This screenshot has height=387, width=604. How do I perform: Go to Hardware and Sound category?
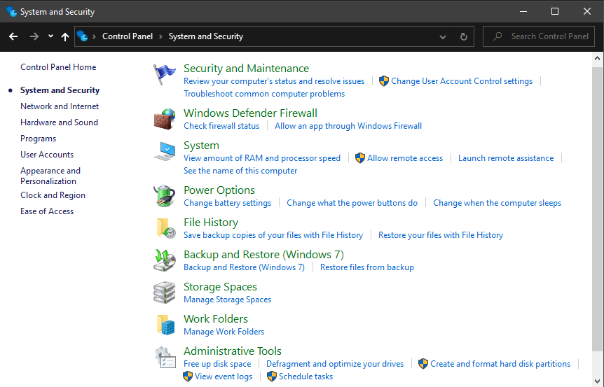coord(59,122)
